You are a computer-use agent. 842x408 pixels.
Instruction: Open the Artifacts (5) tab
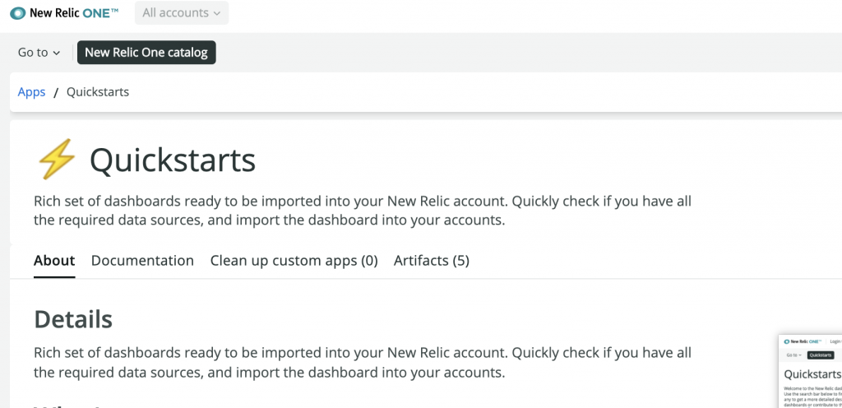coord(432,261)
